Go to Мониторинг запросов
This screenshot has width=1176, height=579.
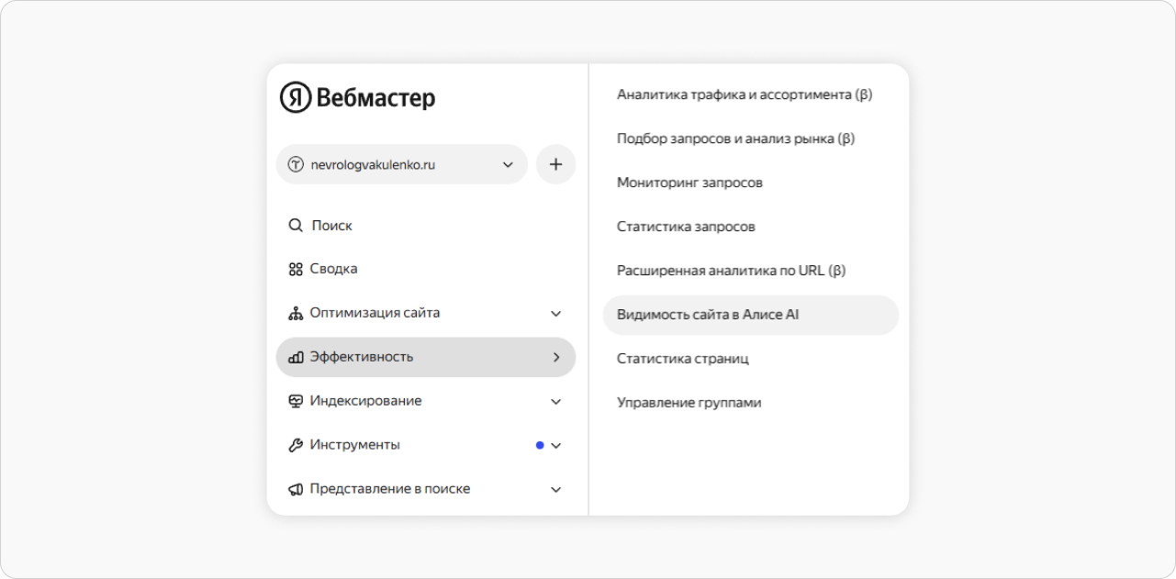[x=689, y=183]
